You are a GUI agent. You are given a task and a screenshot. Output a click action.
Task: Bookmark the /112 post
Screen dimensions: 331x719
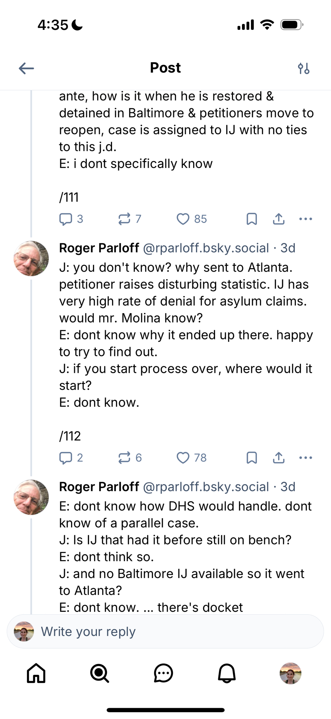click(252, 458)
